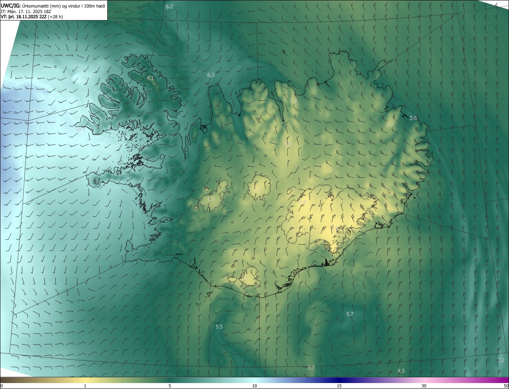The image size is (509, 389).
Task: Click the 7.2 value label
Action: pos(501,360)
